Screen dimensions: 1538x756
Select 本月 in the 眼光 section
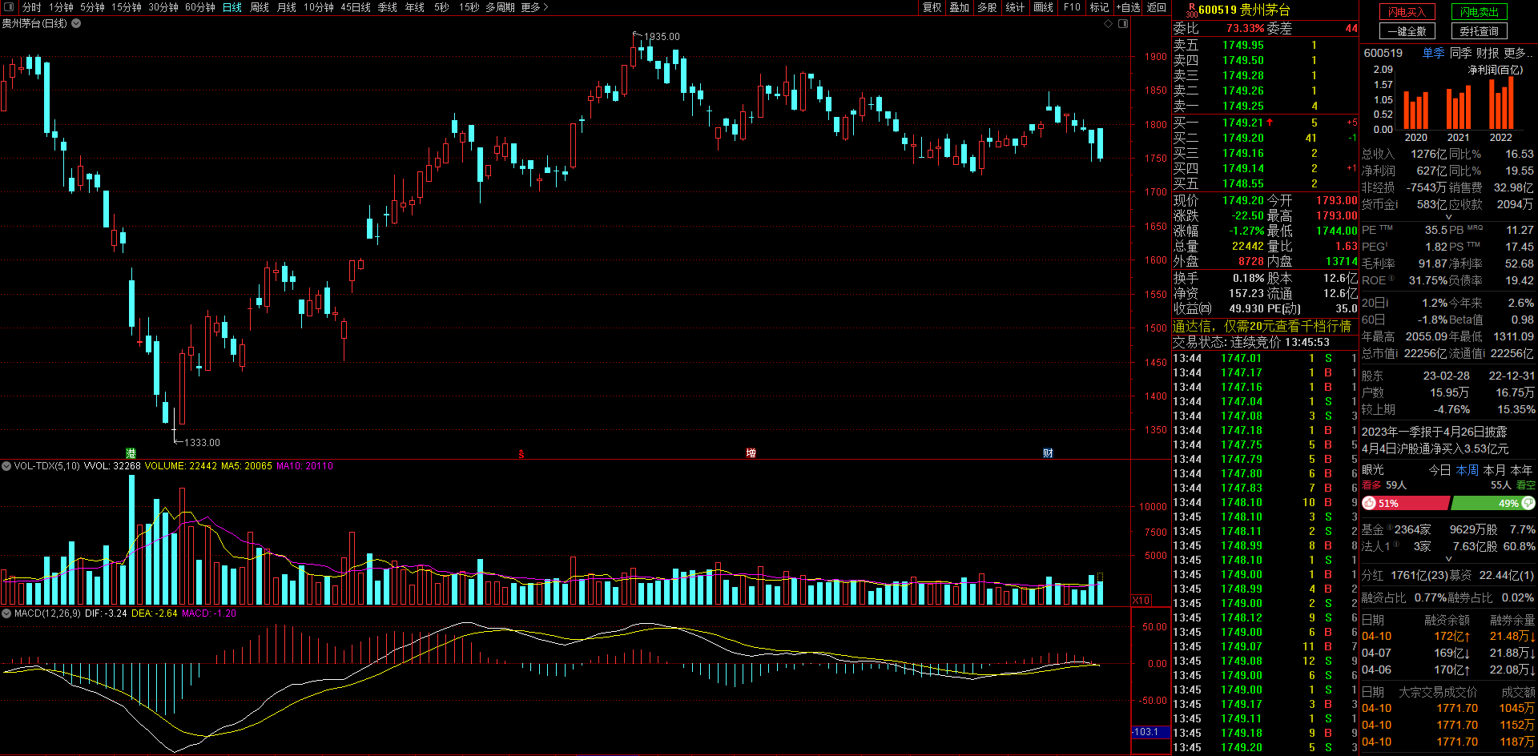(x=1495, y=470)
